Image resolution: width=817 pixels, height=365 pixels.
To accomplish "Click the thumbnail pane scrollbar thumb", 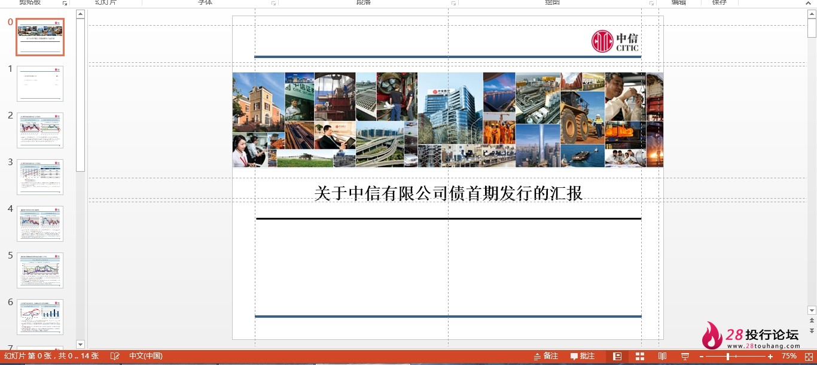I will pyautogui.click(x=81, y=95).
